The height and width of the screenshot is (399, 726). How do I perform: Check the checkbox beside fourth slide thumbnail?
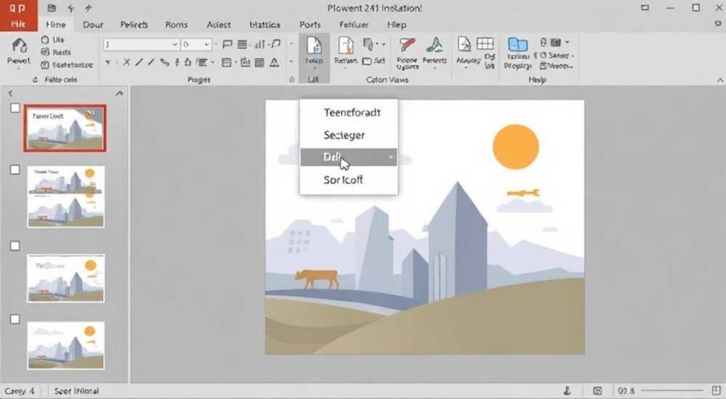click(x=15, y=319)
